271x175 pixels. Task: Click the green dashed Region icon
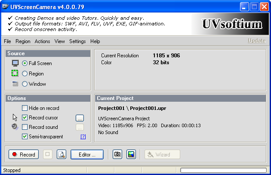(x=15, y=73)
